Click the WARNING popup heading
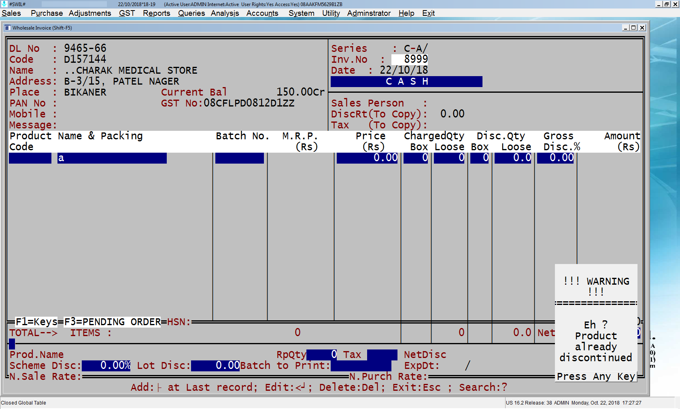 click(x=596, y=286)
